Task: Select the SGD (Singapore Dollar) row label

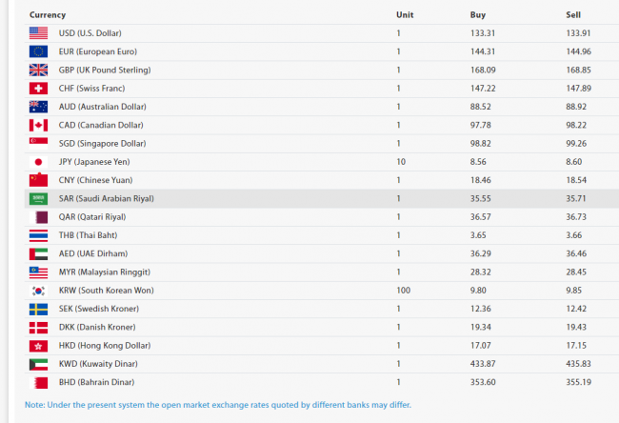Action: pyautogui.click(x=102, y=143)
